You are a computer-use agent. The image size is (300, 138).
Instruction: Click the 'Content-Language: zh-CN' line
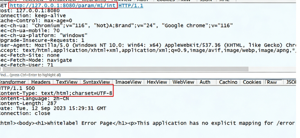(x=34, y=99)
